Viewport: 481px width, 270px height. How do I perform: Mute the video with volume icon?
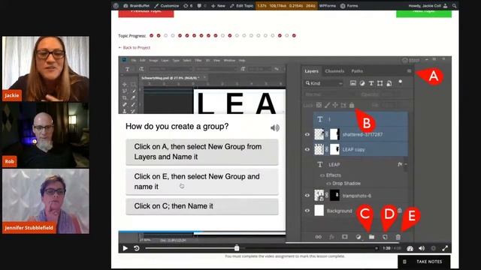(422, 248)
